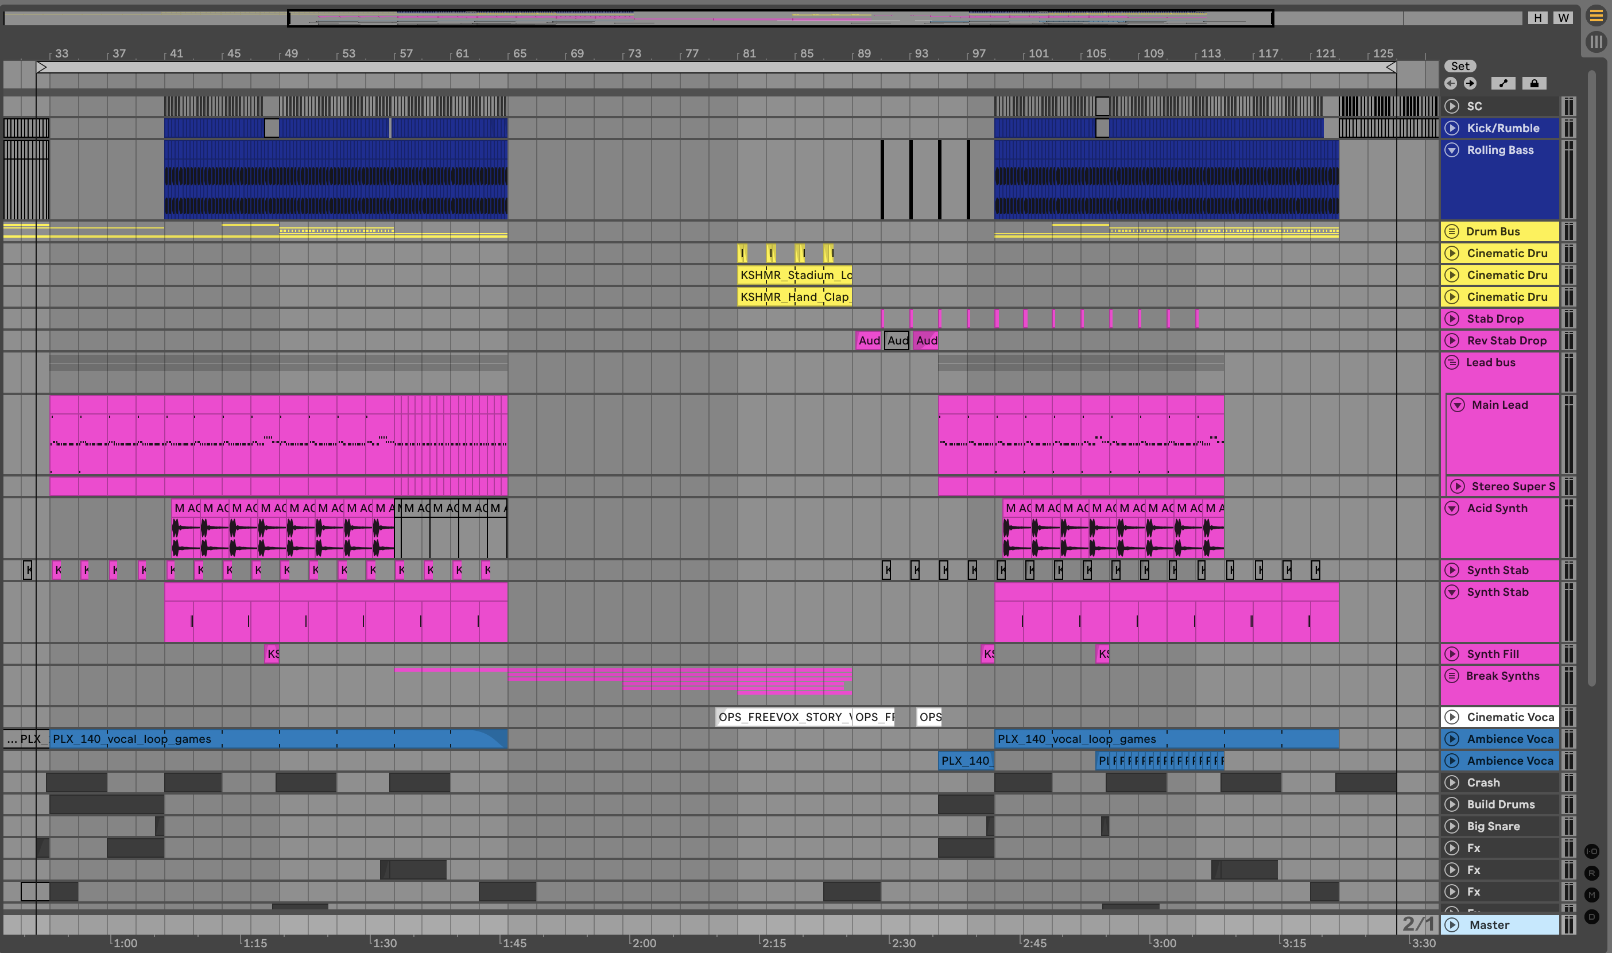Fold the Main Lead track
Viewport: 1612px width, 953px height.
click(x=1458, y=405)
